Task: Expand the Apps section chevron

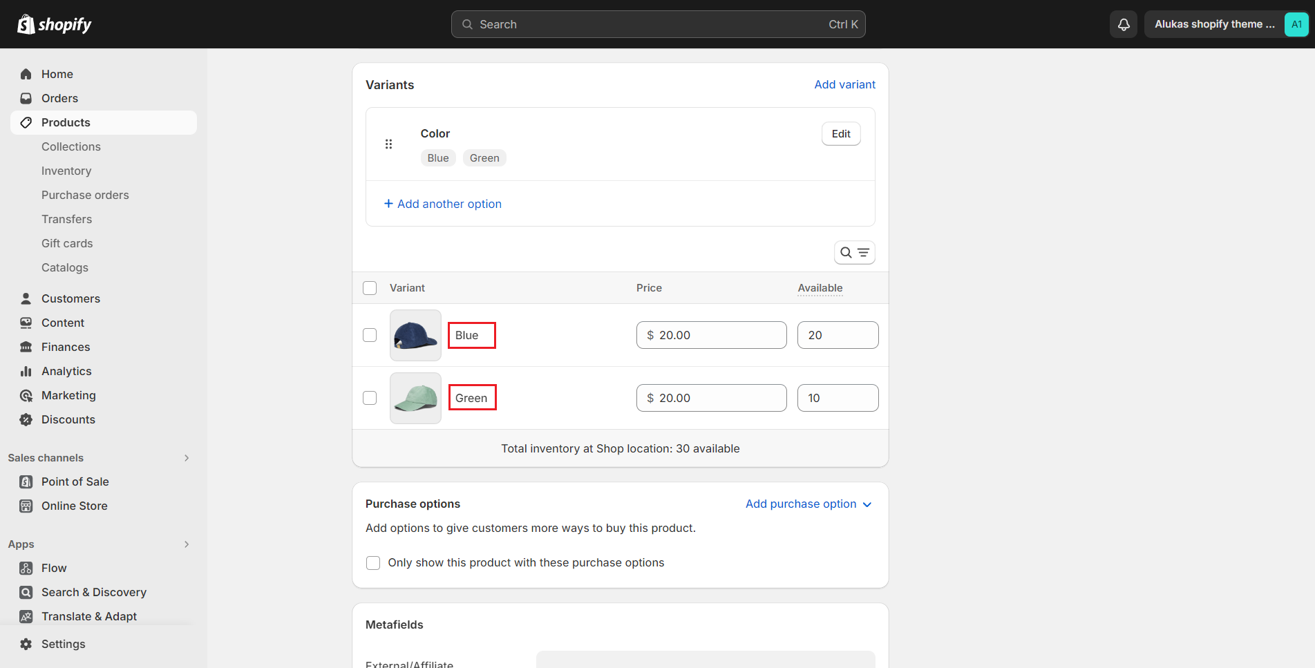Action: (187, 544)
